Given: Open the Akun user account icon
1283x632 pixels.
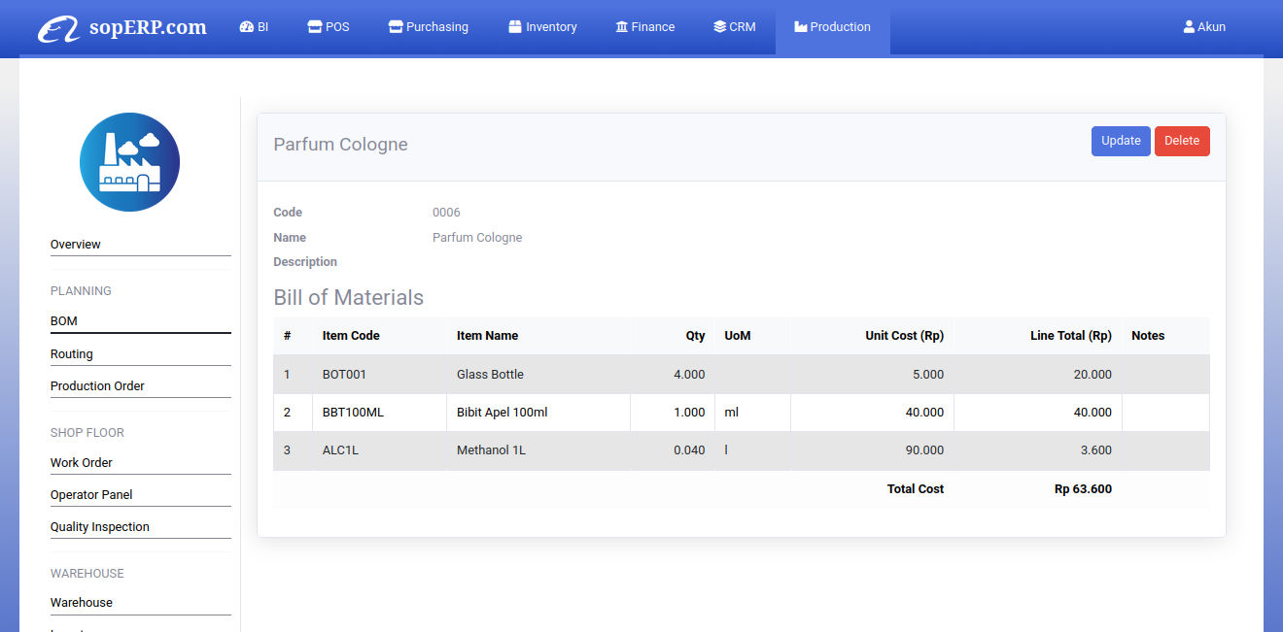Looking at the screenshot, I should (1188, 26).
